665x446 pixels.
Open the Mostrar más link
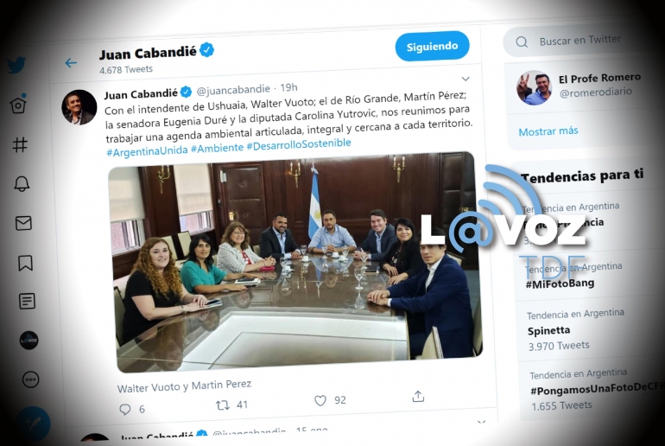click(548, 131)
